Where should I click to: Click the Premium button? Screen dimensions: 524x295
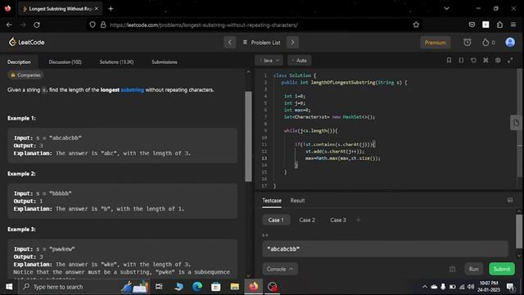435,43
